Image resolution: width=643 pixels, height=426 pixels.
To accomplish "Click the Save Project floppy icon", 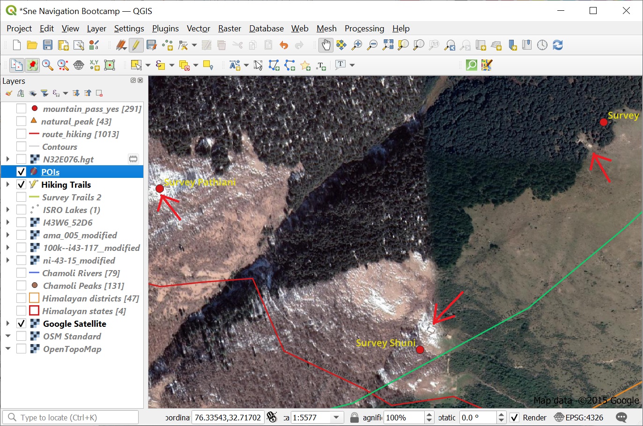I will point(48,45).
